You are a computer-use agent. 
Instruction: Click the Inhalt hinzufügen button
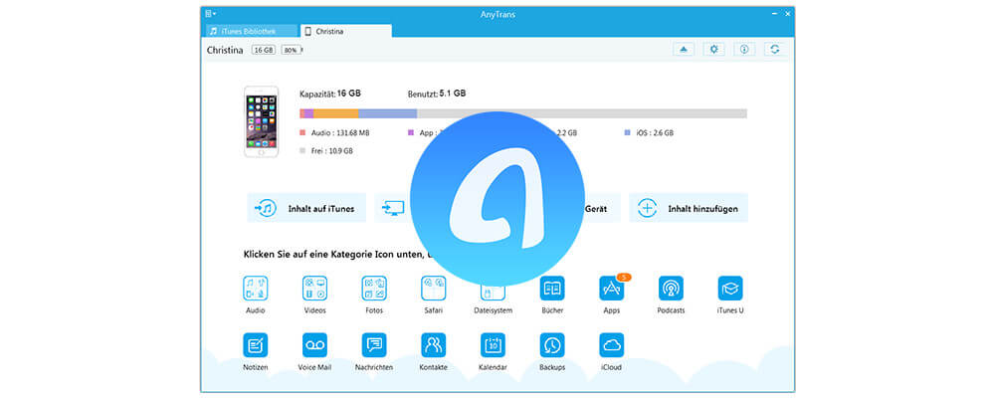click(x=689, y=208)
